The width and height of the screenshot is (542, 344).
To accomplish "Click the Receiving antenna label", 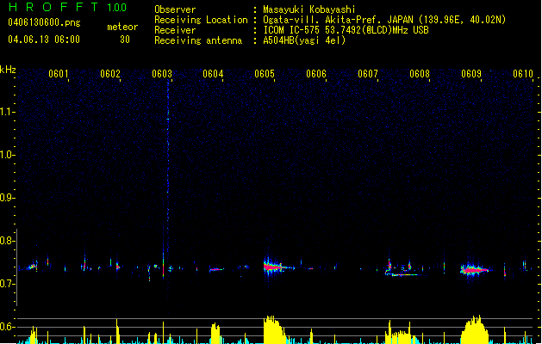I will pyautogui.click(x=198, y=40).
